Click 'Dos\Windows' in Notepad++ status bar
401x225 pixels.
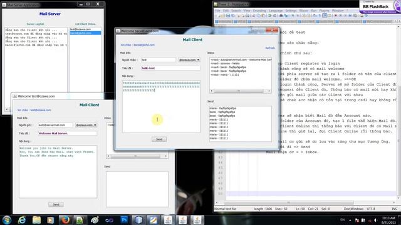(x=353, y=209)
